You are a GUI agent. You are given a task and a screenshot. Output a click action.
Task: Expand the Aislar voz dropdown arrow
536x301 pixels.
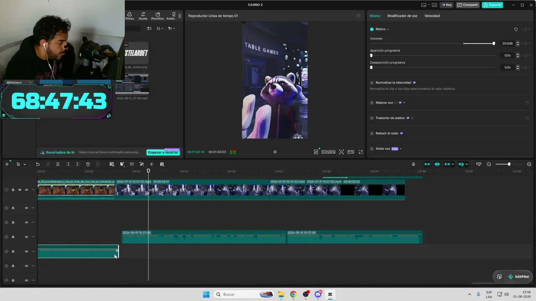pos(401,149)
